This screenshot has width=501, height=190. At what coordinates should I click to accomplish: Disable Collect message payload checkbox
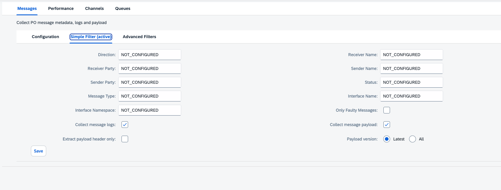click(387, 125)
